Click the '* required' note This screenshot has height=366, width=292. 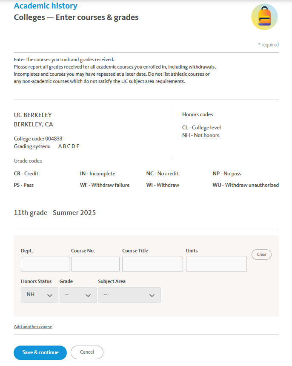(x=269, y=45)
